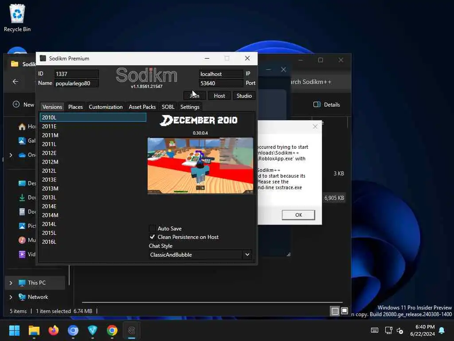Image resolution: width=454 pixels, height=341 pixels.
Task: Open the Windows Start menu
Action: (x=14, y=330)
